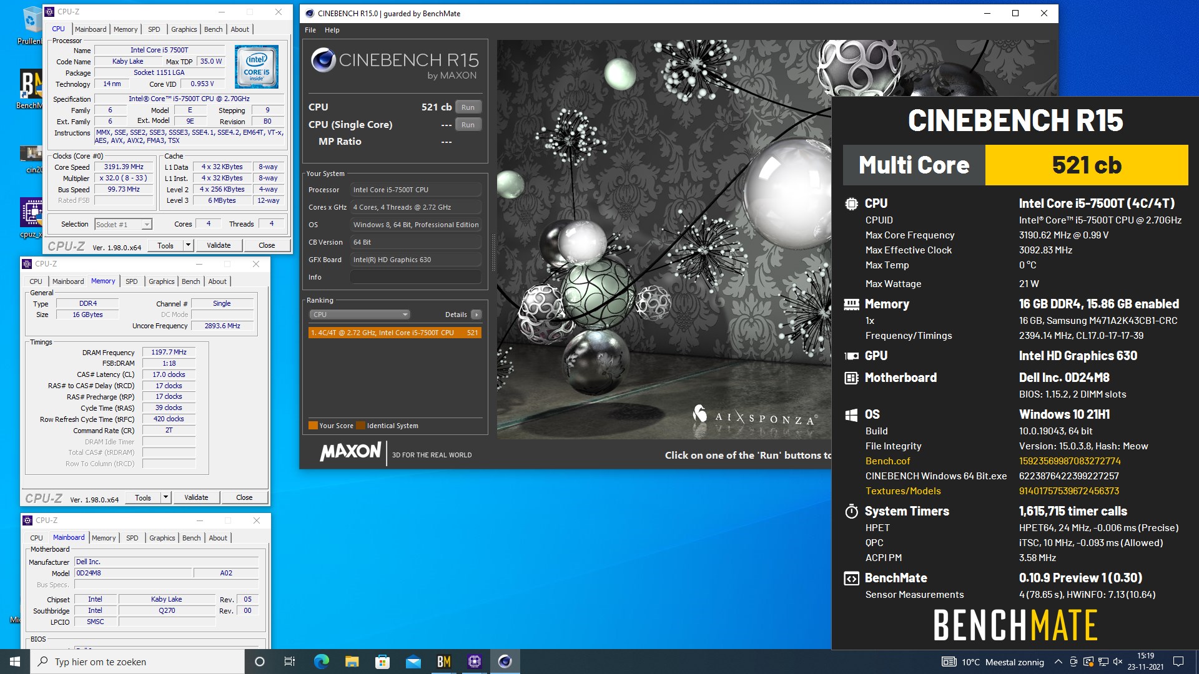
Task: Switch to BenchMate via taskbar icon
Action: point(443,662)
